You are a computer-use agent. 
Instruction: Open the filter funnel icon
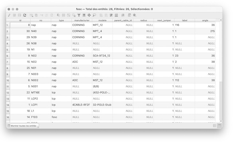tap(79, 15)
